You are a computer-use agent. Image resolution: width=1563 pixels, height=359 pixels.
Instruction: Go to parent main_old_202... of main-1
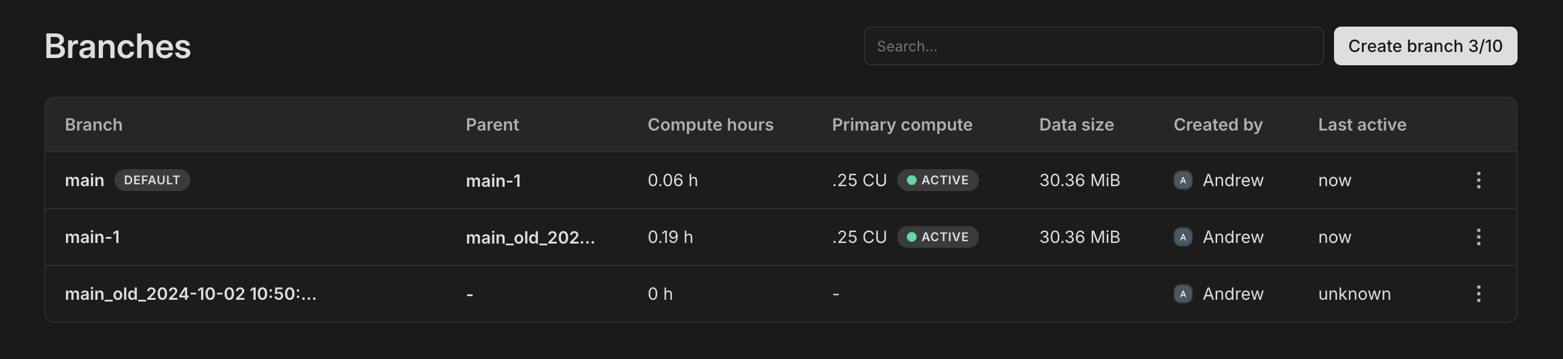[x=529, y=238]
